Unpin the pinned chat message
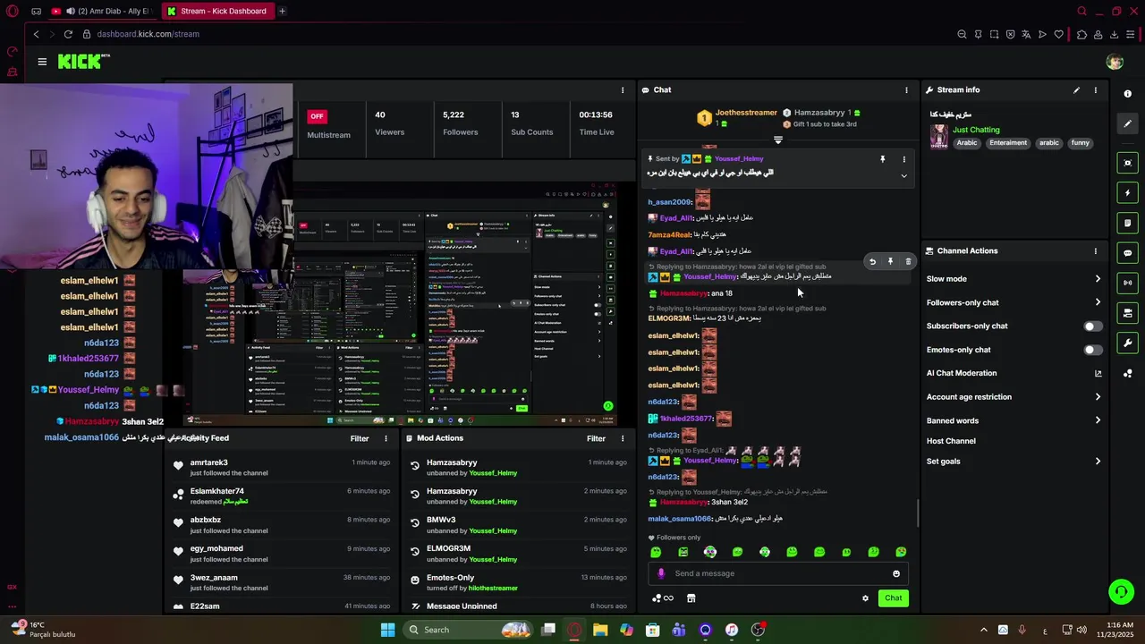This screenshot has width=1145, height=644. [x=882, y=159]
